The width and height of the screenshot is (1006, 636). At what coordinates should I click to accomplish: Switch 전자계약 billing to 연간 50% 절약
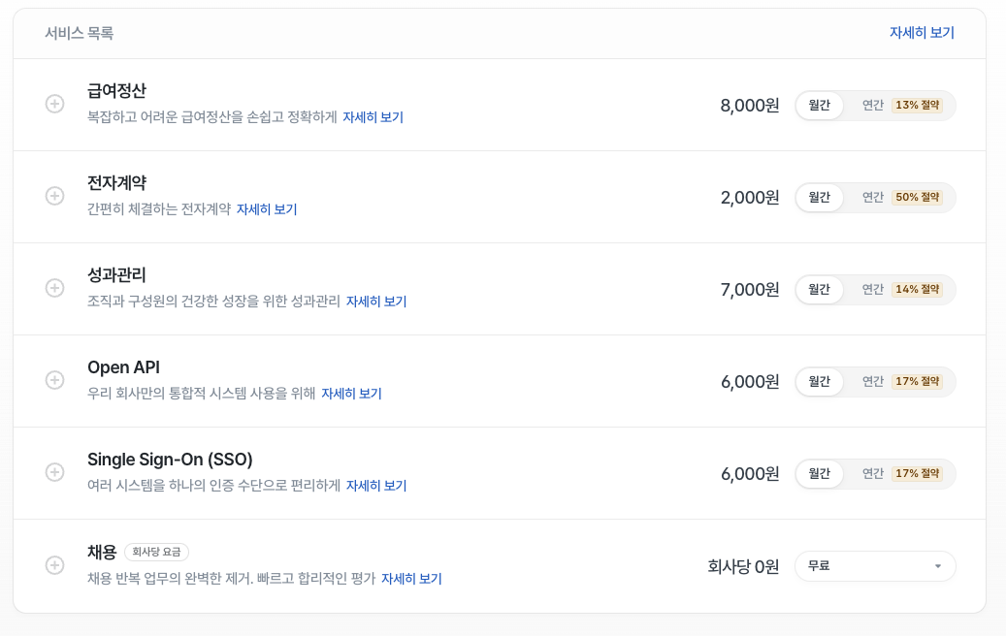(x=900, y=197)
